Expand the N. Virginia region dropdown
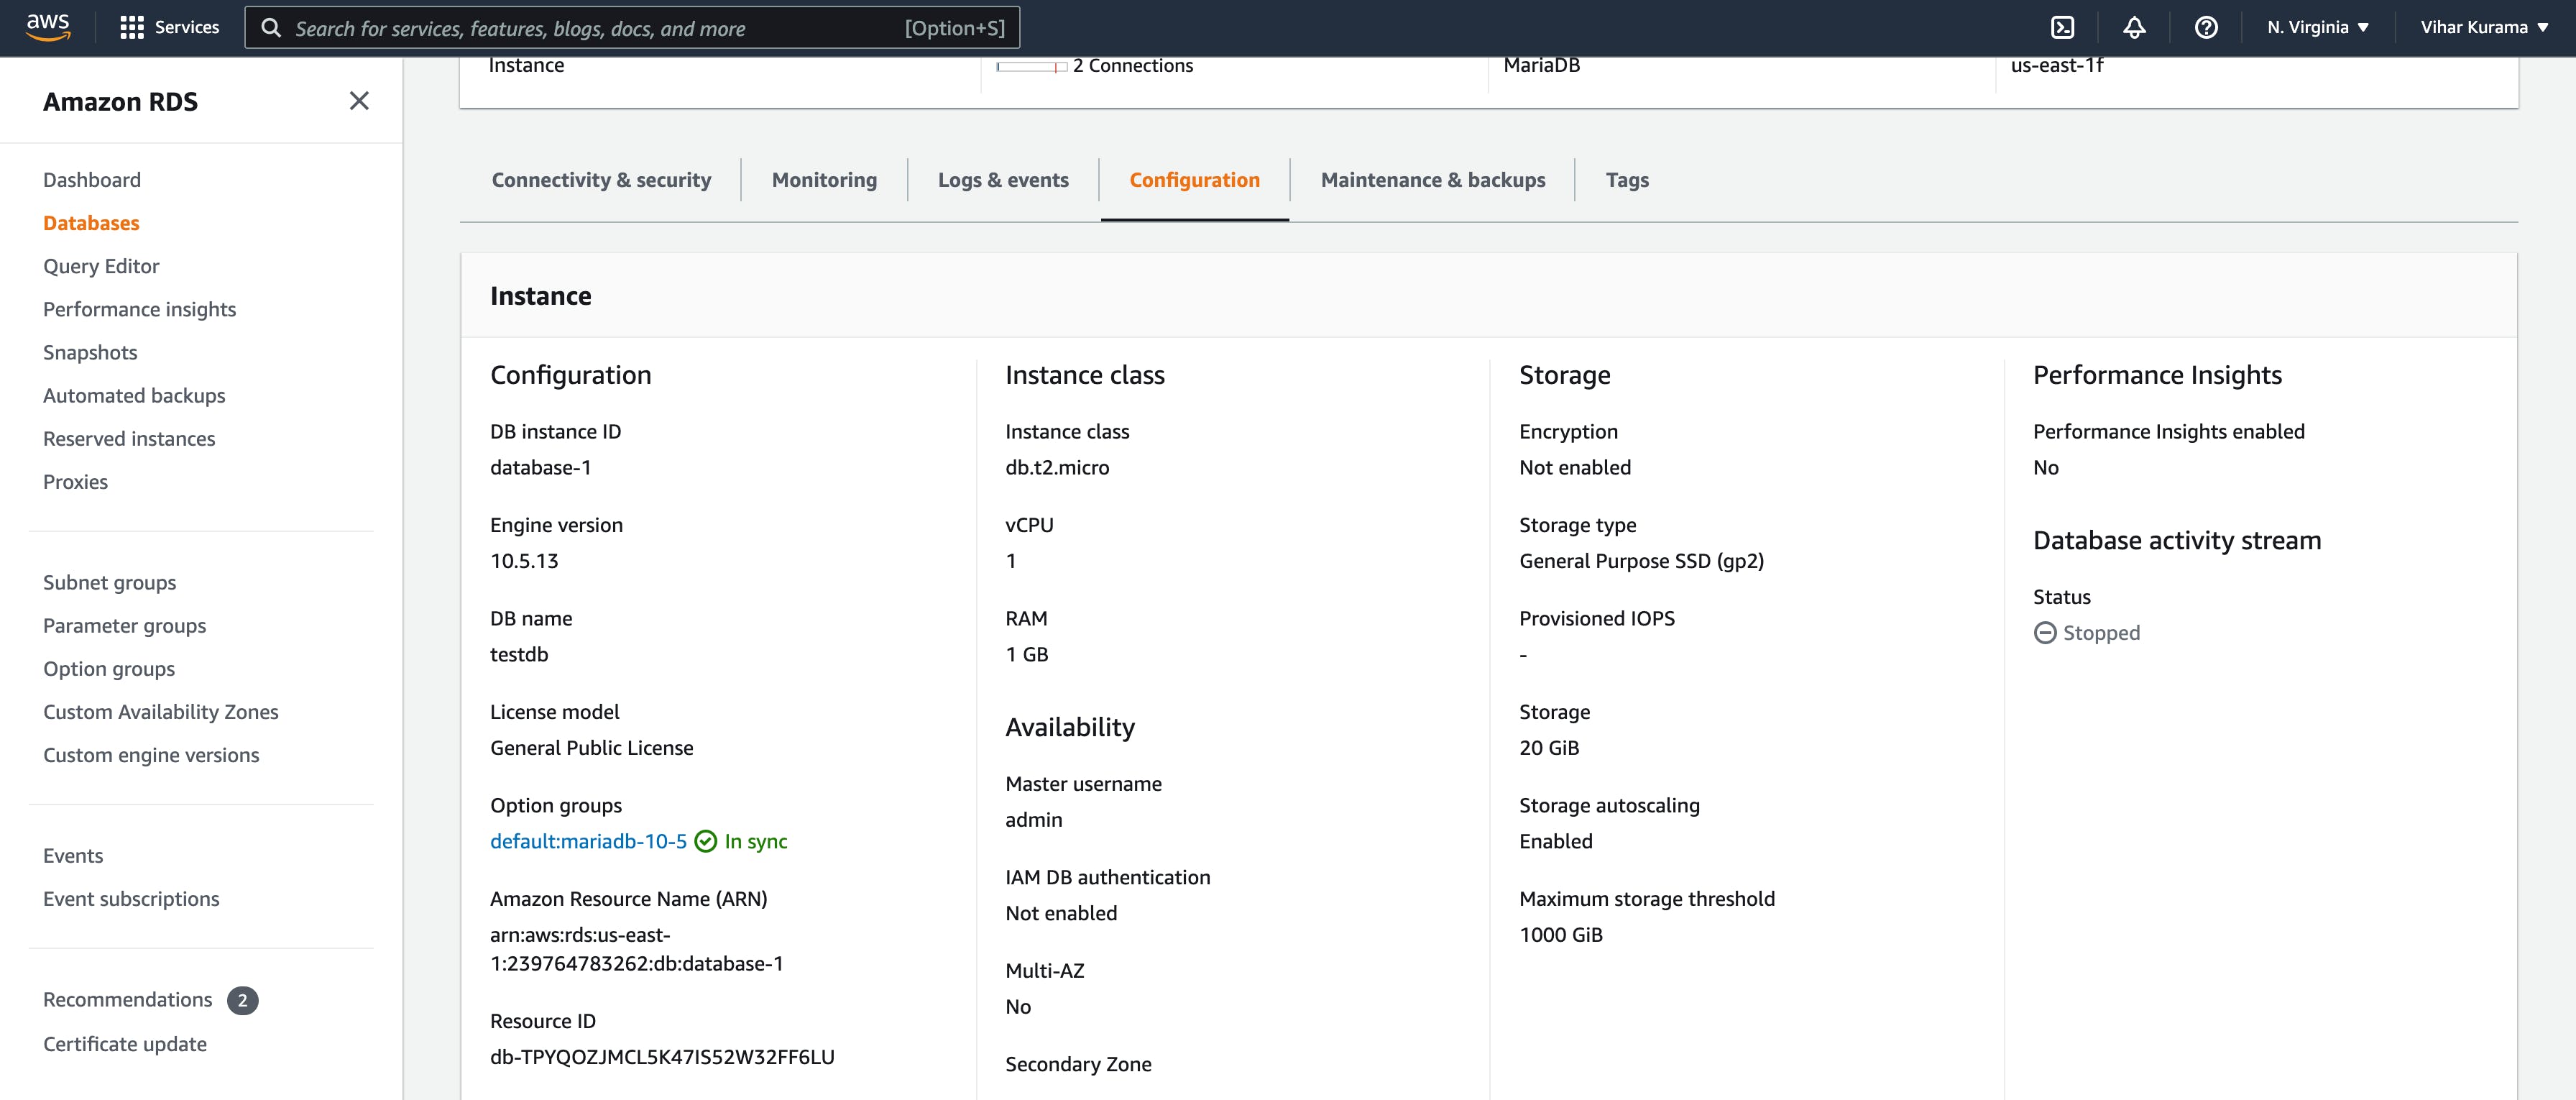Image resolution: width=2576 pixels, height=1100 pixels. (2317, 28)
